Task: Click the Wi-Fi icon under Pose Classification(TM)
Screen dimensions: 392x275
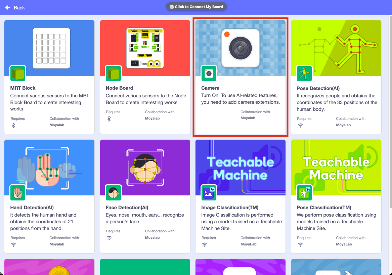Action: tap(300, 245)
